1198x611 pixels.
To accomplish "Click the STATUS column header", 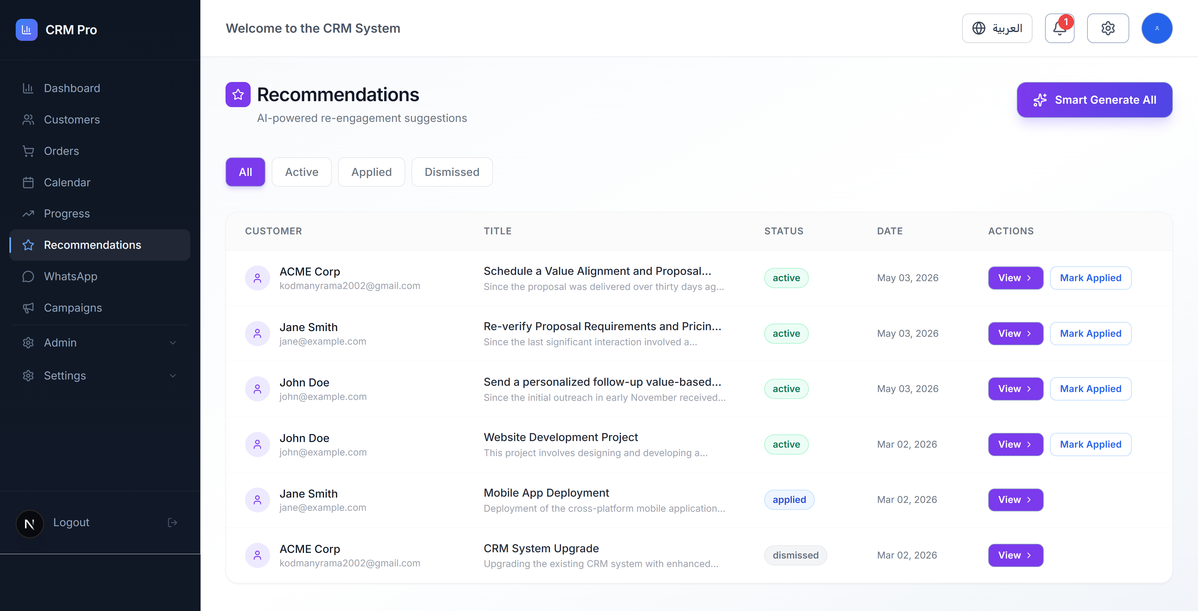I will (x=784, y=231).
